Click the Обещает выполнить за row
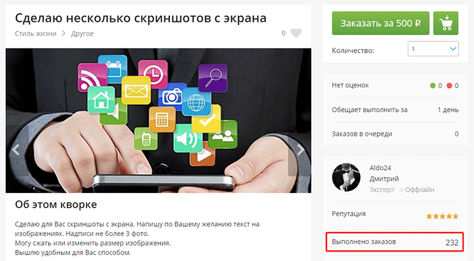Screen dimensions: 474x261 pyautogui.click(x=395, y=109)
